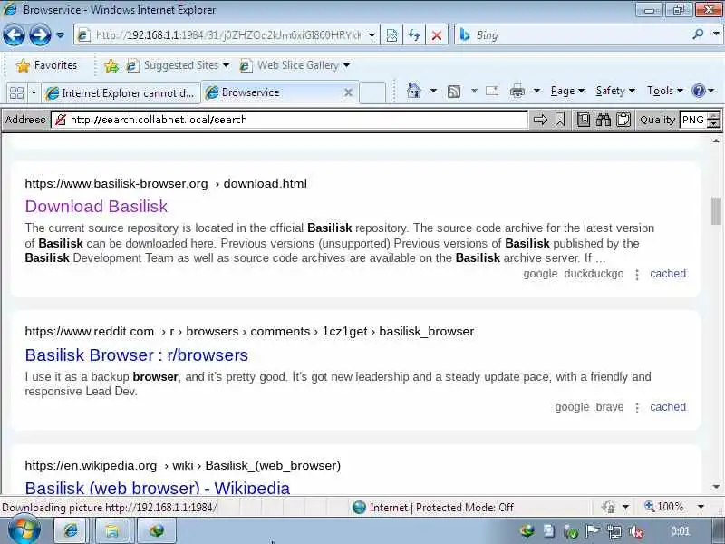This screenshot has height=544, width=725.
Task: Open the Basilisk (web browser) - Wikipedia link
Action: pyautogui.click(x=157, y=488)
